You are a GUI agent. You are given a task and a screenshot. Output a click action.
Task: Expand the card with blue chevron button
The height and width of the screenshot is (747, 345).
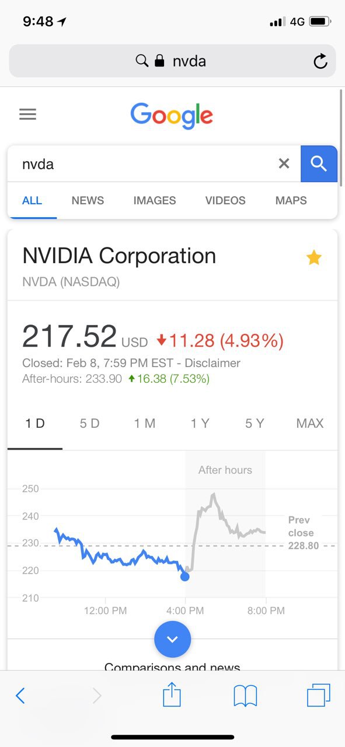pyautogui.click(x=172, y=639)
